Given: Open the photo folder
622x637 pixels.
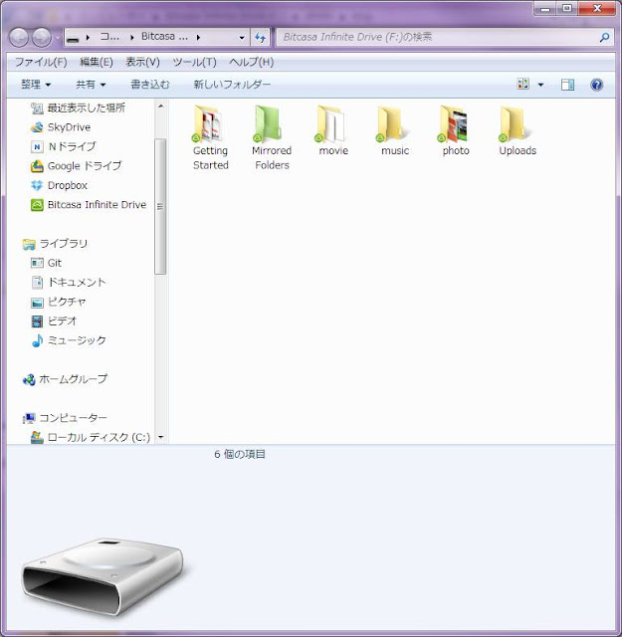Looking at the screenshot, I should click(456, 130).
